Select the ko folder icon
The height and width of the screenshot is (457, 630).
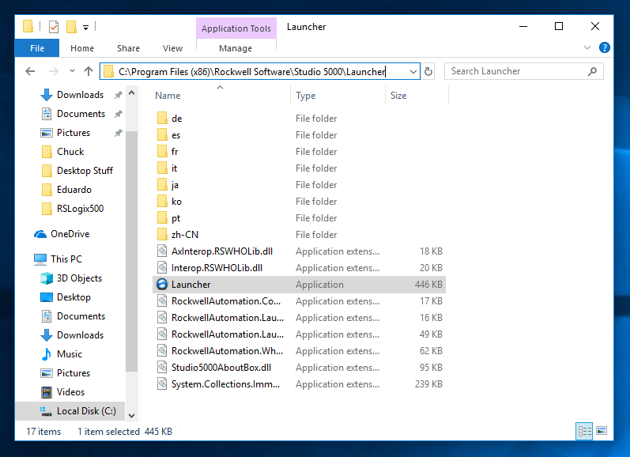pyautogui.click(x=162, y=202)
